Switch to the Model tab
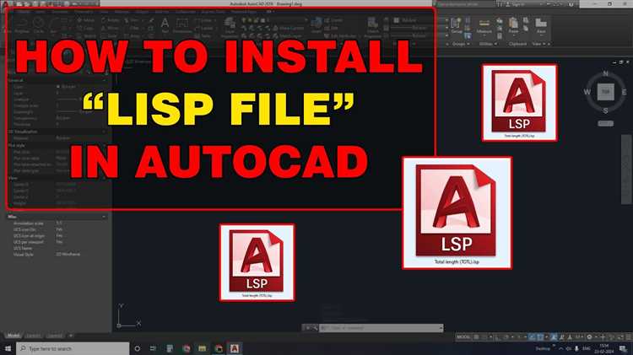The height and width of the screenshot is (355, 633). (14, 336)
